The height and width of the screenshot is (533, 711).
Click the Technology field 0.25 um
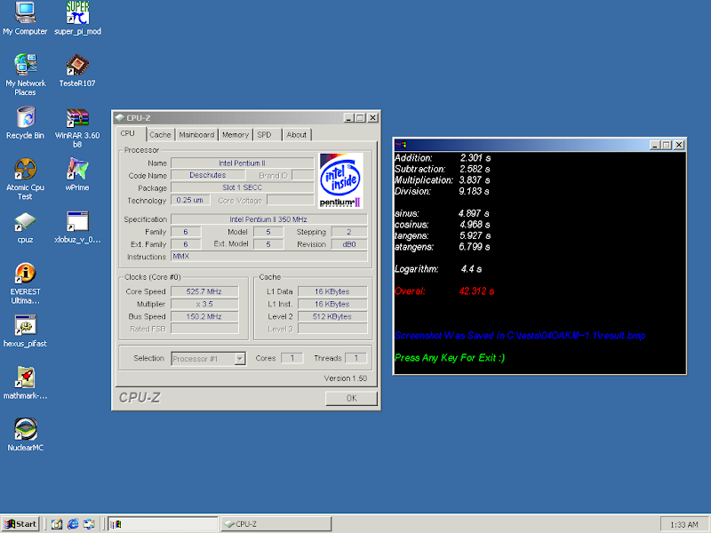tap(190, 200)
